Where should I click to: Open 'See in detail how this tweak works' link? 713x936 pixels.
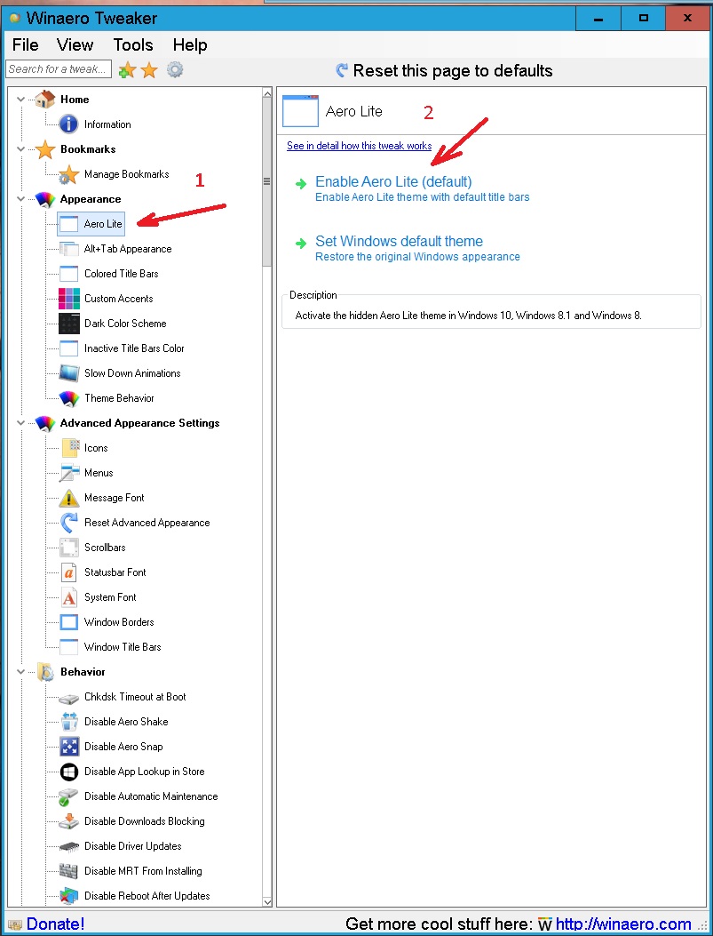(359, 146)
